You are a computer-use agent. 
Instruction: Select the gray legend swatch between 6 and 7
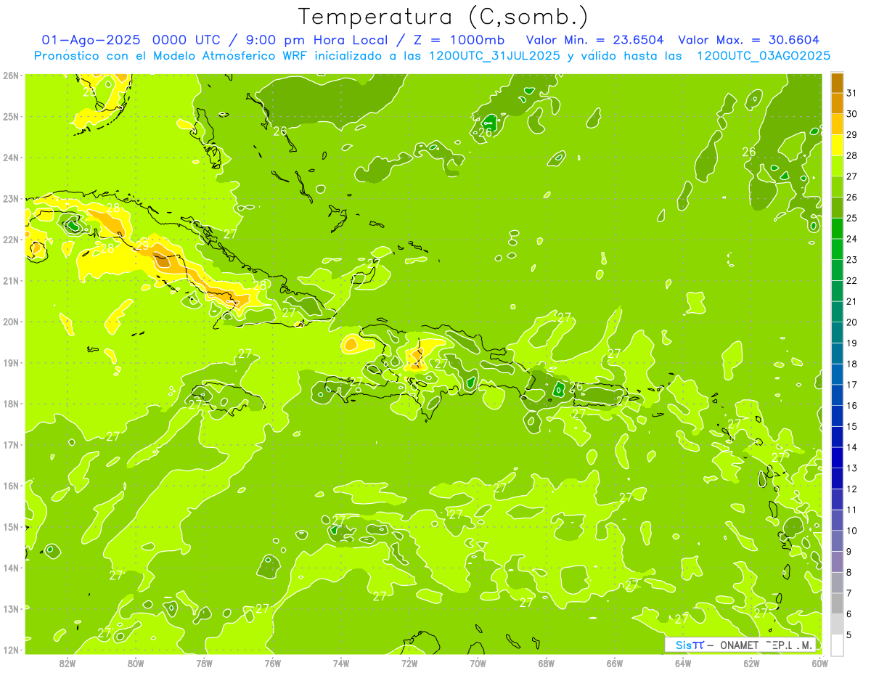coord(837,604)
